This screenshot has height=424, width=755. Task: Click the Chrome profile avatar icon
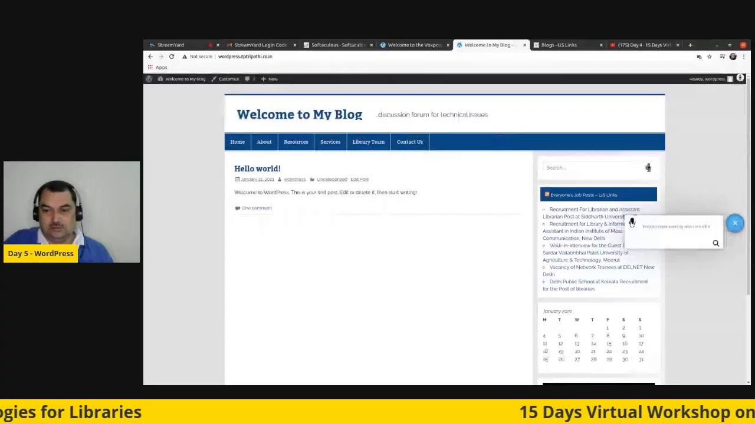(733, 57)
